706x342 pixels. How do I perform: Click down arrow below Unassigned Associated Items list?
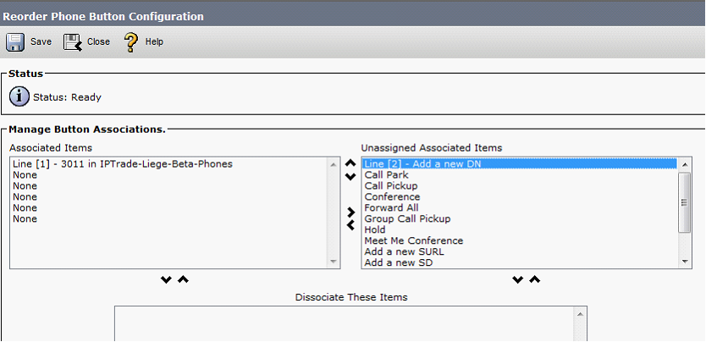click(x=518, y=279)
